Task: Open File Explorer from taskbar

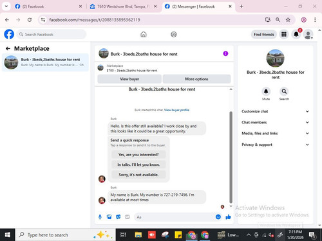Action: (x=138, y=235)
